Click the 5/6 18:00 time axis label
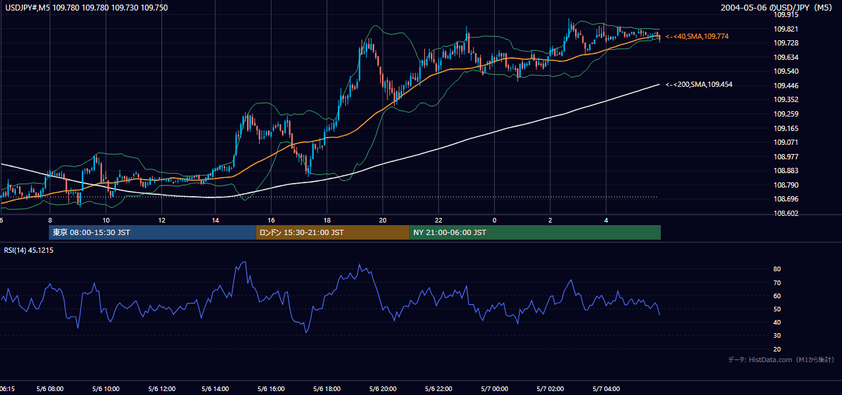The height and width of the screenshot is (395, 842). point(327,389)
